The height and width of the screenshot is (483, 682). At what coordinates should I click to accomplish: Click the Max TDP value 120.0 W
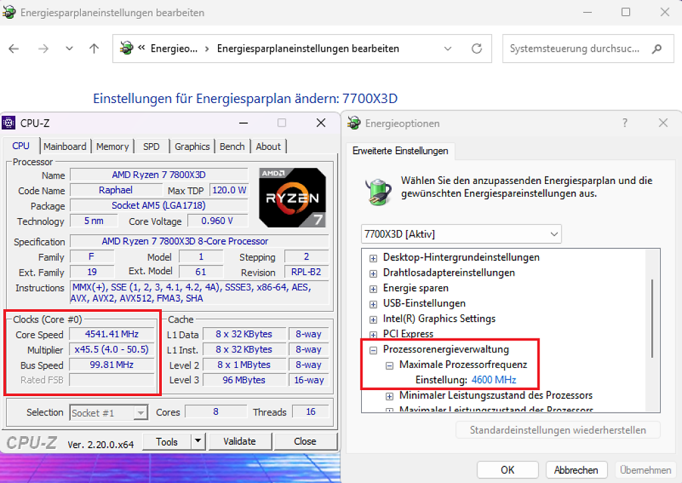[x=229, y=190]
